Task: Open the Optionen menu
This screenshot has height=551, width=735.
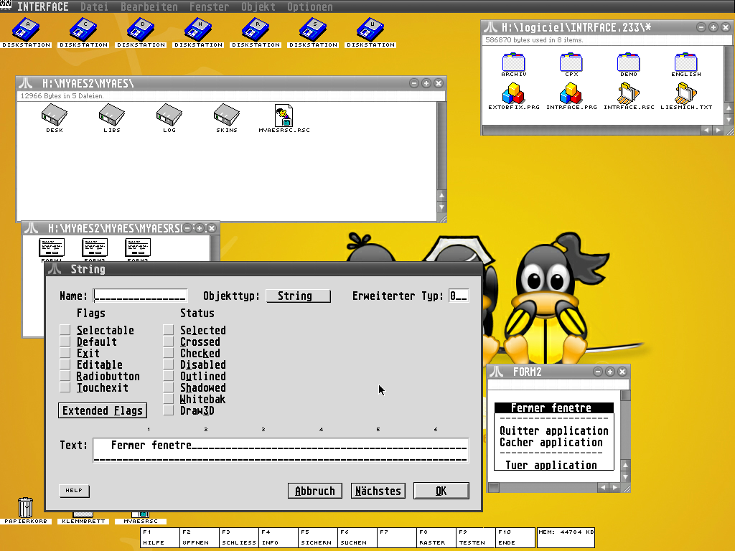Action: pyautogui.click(x=310, y=6)
